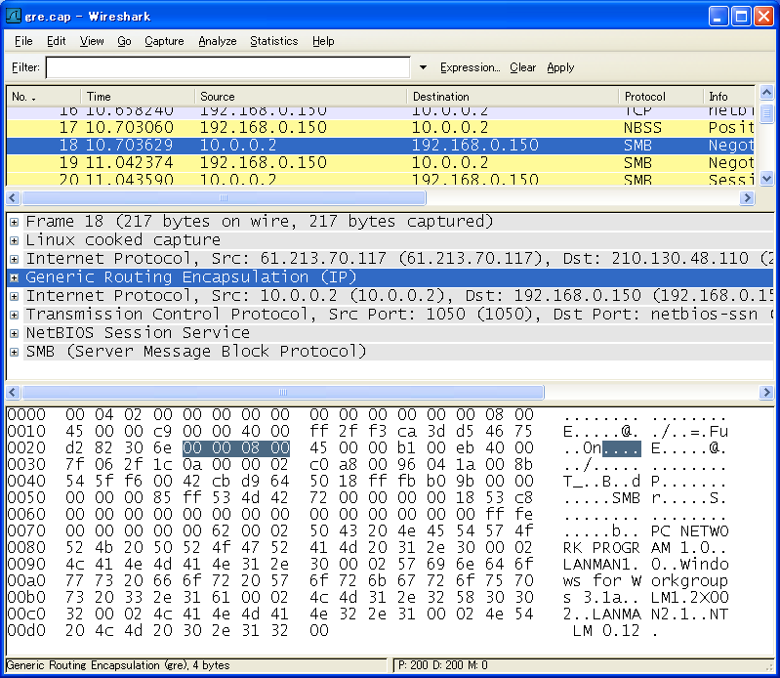Open the File menu
Screen dimensions: 780x678
click(23, 41)
